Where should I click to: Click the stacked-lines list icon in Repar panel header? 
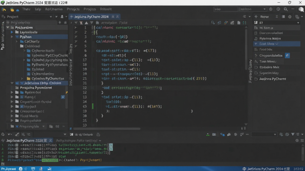283,17
